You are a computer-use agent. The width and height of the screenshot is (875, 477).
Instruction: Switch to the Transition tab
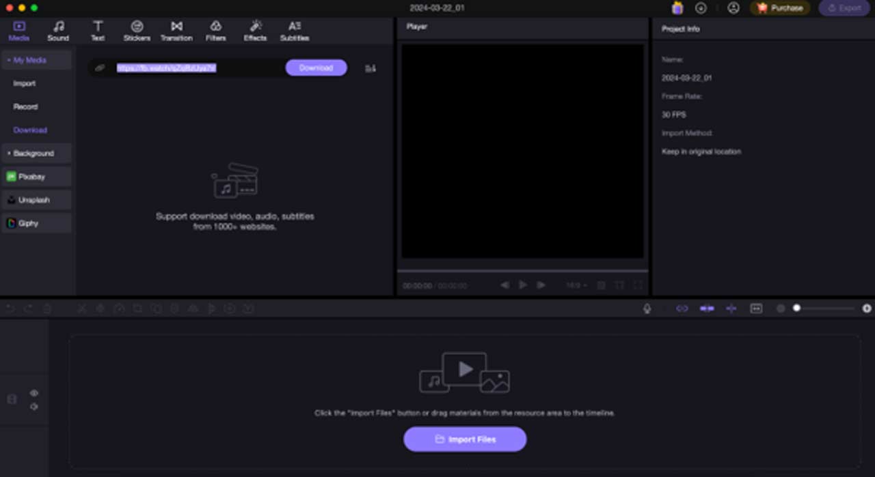[176, 31]
